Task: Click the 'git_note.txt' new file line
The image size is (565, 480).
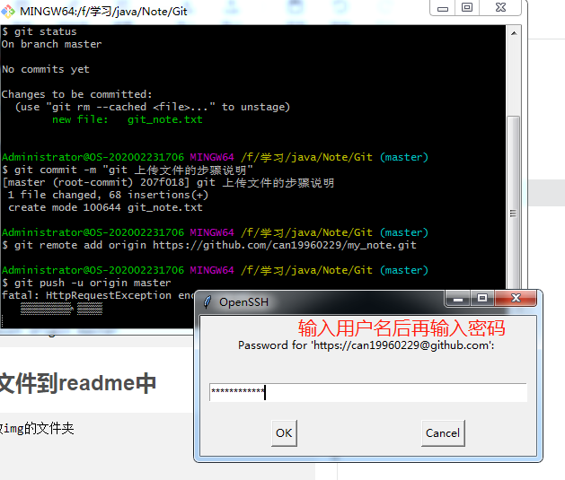Action: 128,119
